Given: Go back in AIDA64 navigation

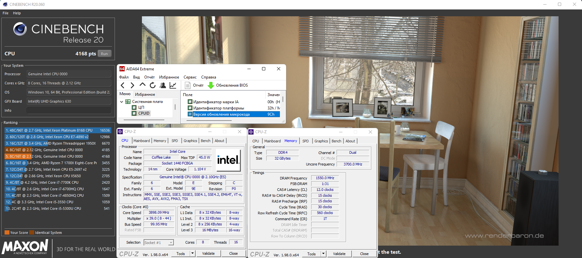Looking at the screenshot, I should (x=122, y=85).
